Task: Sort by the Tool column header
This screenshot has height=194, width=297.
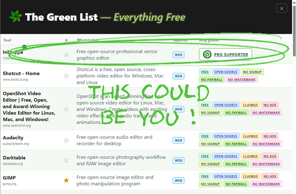Action: coord(7,40)
